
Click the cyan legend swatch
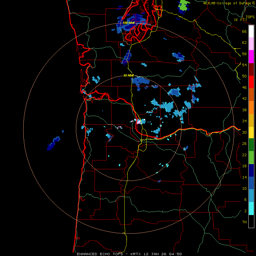pos(251,208)
